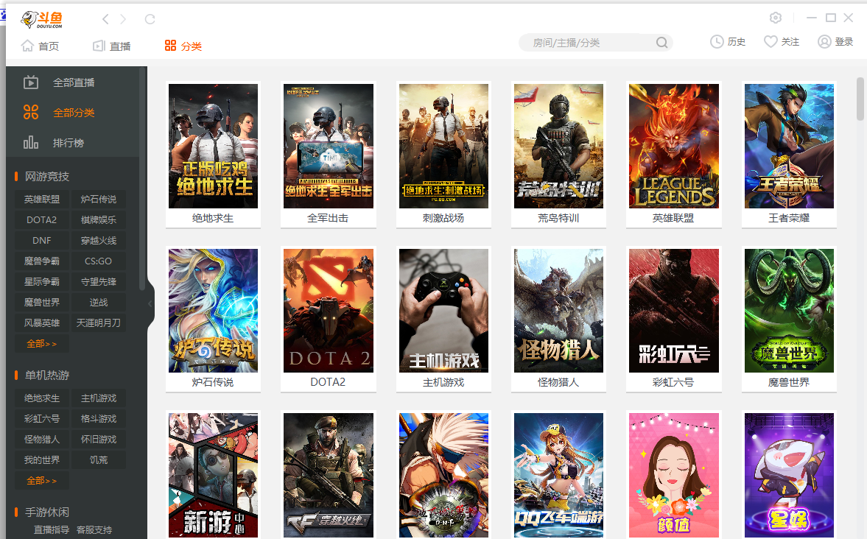867x539 pixels.
Task: Click DOTA2 sidebar tag
Action: tap(42, 219)
